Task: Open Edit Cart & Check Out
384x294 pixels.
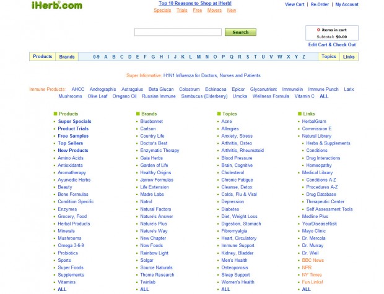Action: [x=332, y=44]
